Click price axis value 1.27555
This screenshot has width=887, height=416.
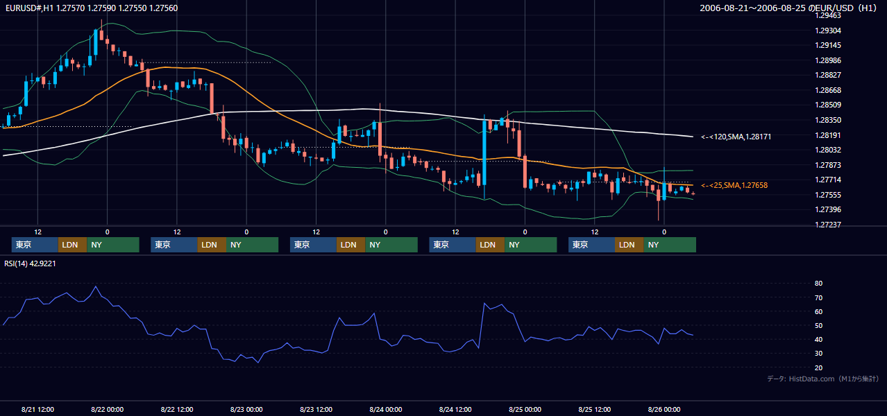[827, 195]
